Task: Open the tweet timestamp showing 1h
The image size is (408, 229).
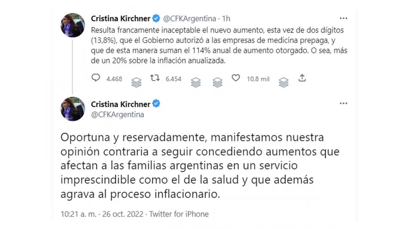Action: point(225,19)
